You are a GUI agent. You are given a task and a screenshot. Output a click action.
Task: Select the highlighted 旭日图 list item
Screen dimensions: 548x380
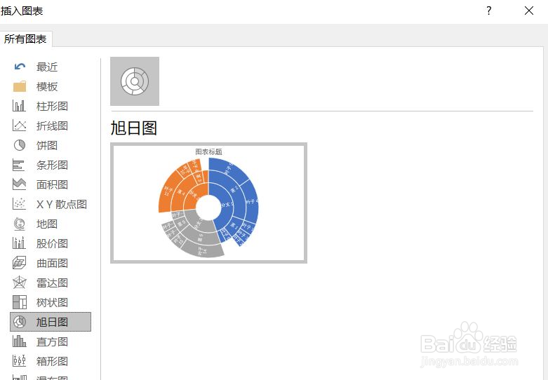coord(51,322)
